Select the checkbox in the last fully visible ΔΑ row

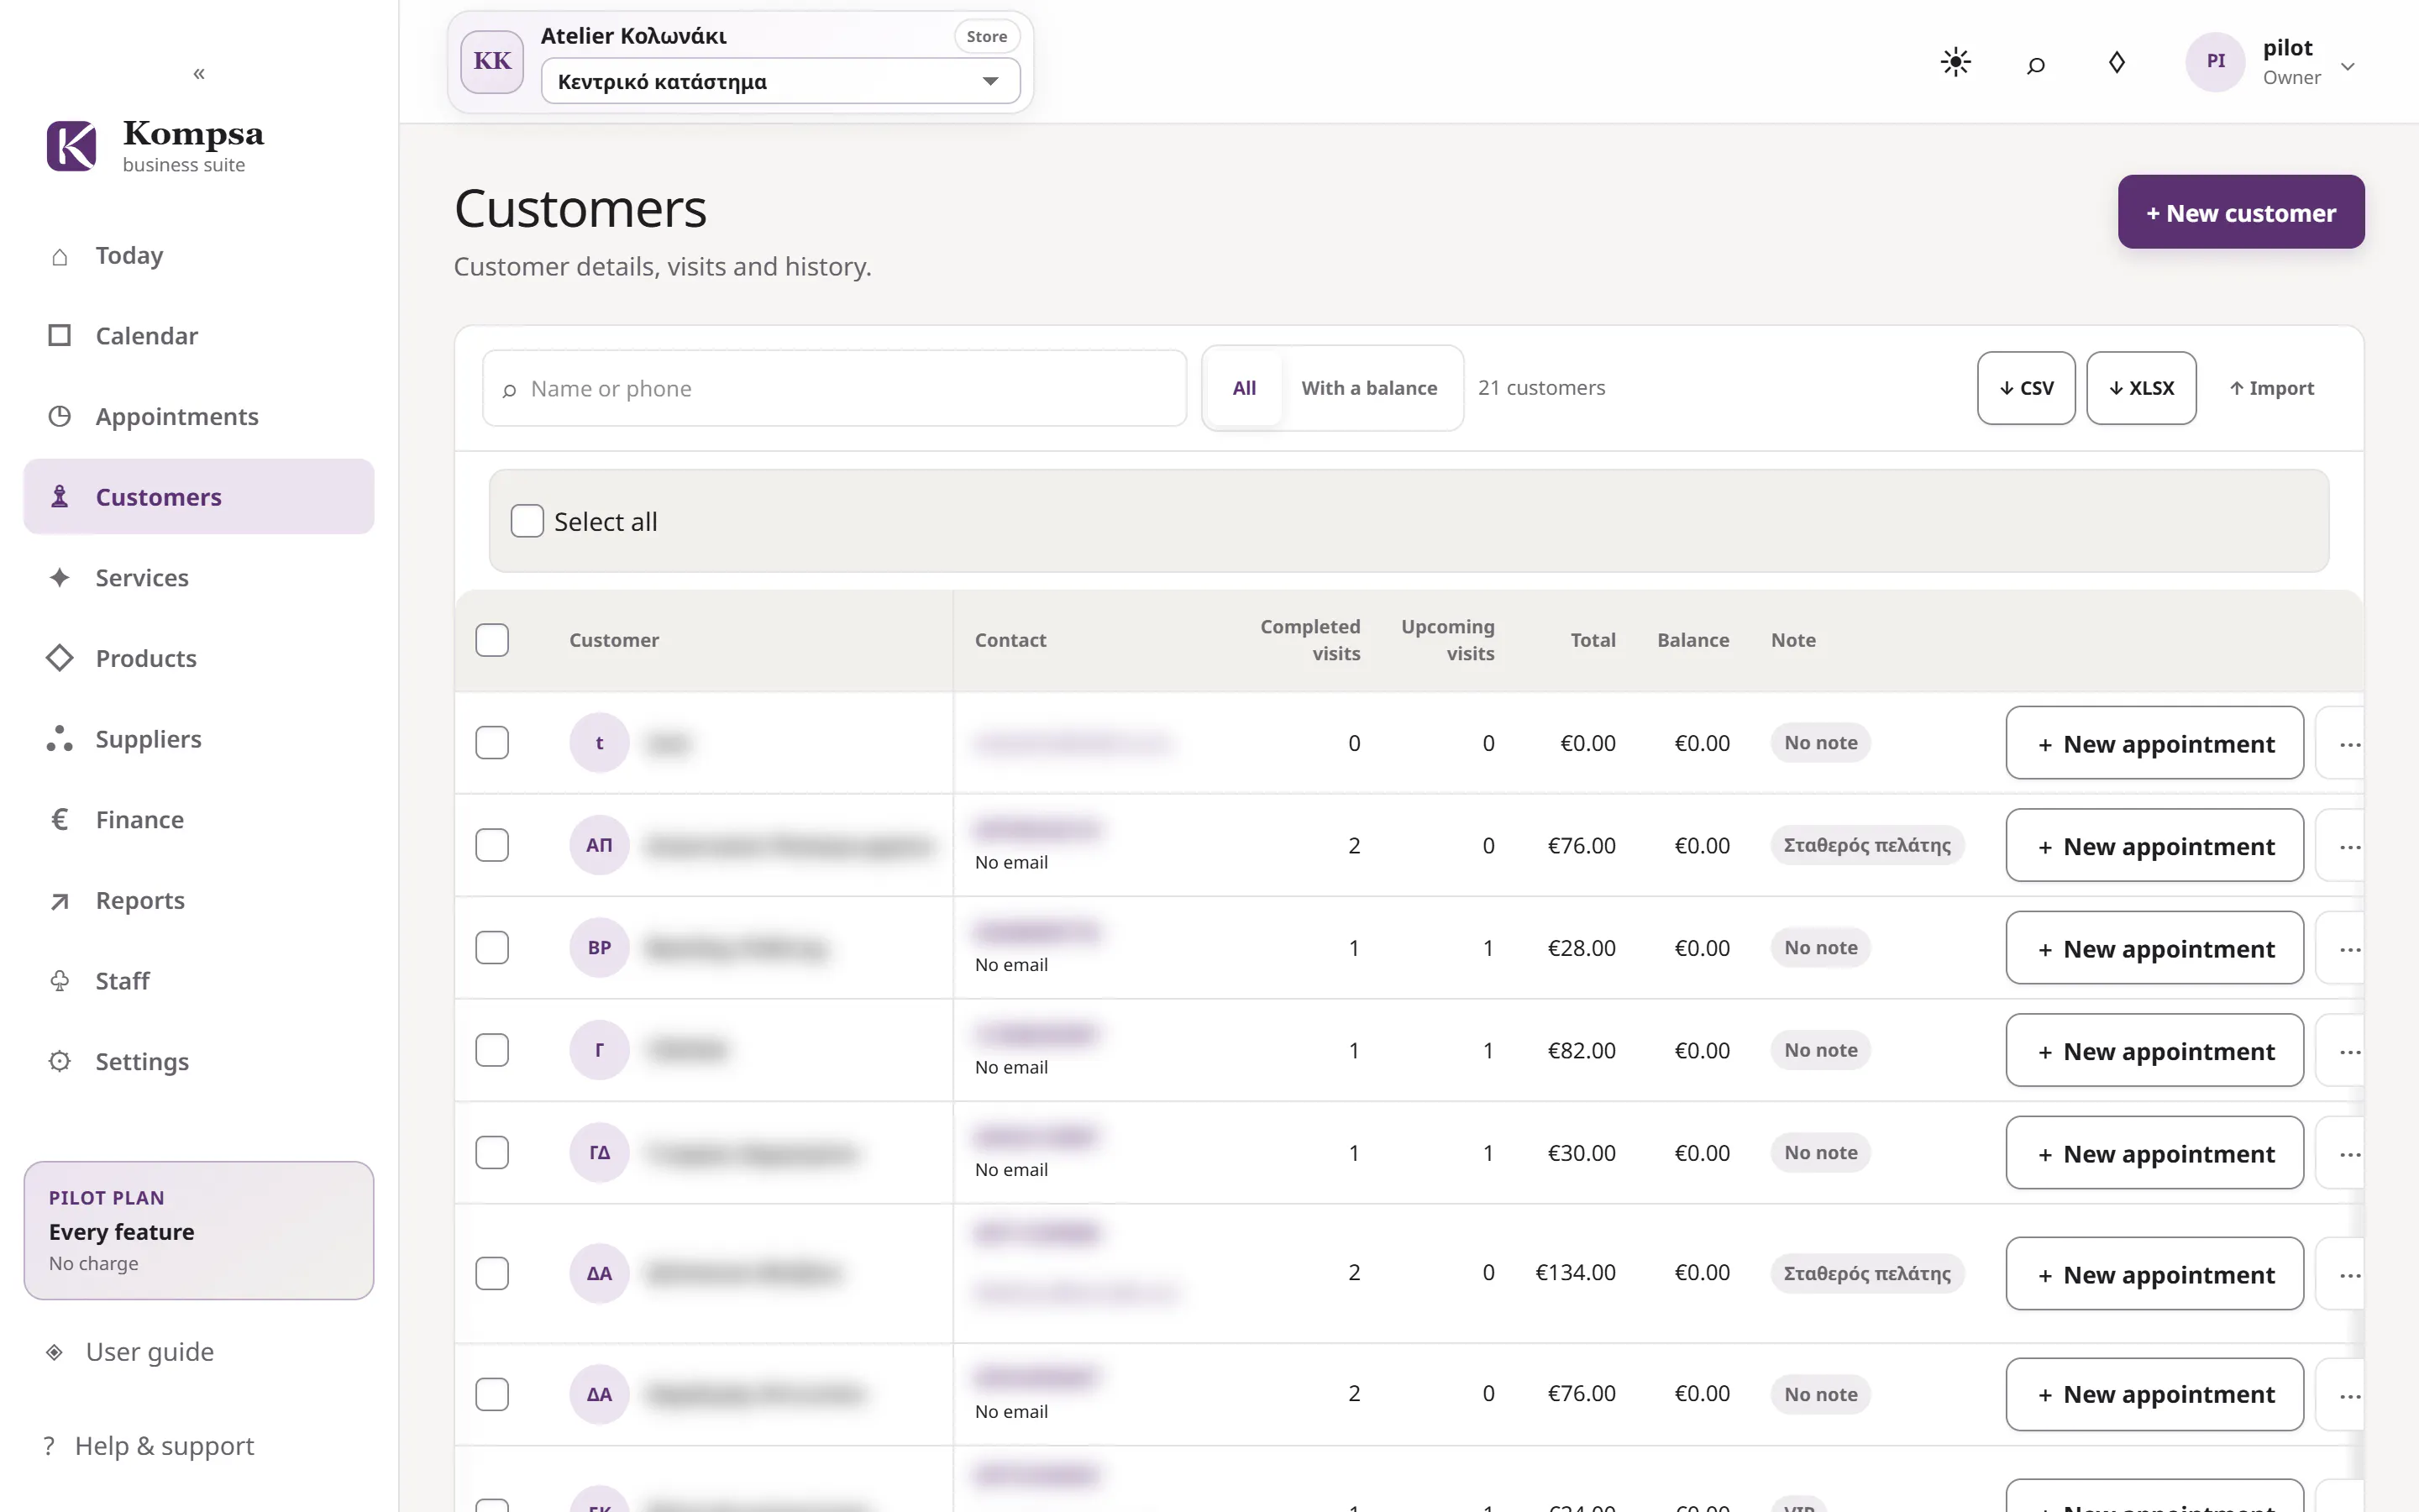492,1394
